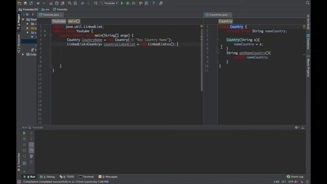Toggle soft-wrap icon in Run panel
This screenshot has width=327, height=184.
click(31, 145)
